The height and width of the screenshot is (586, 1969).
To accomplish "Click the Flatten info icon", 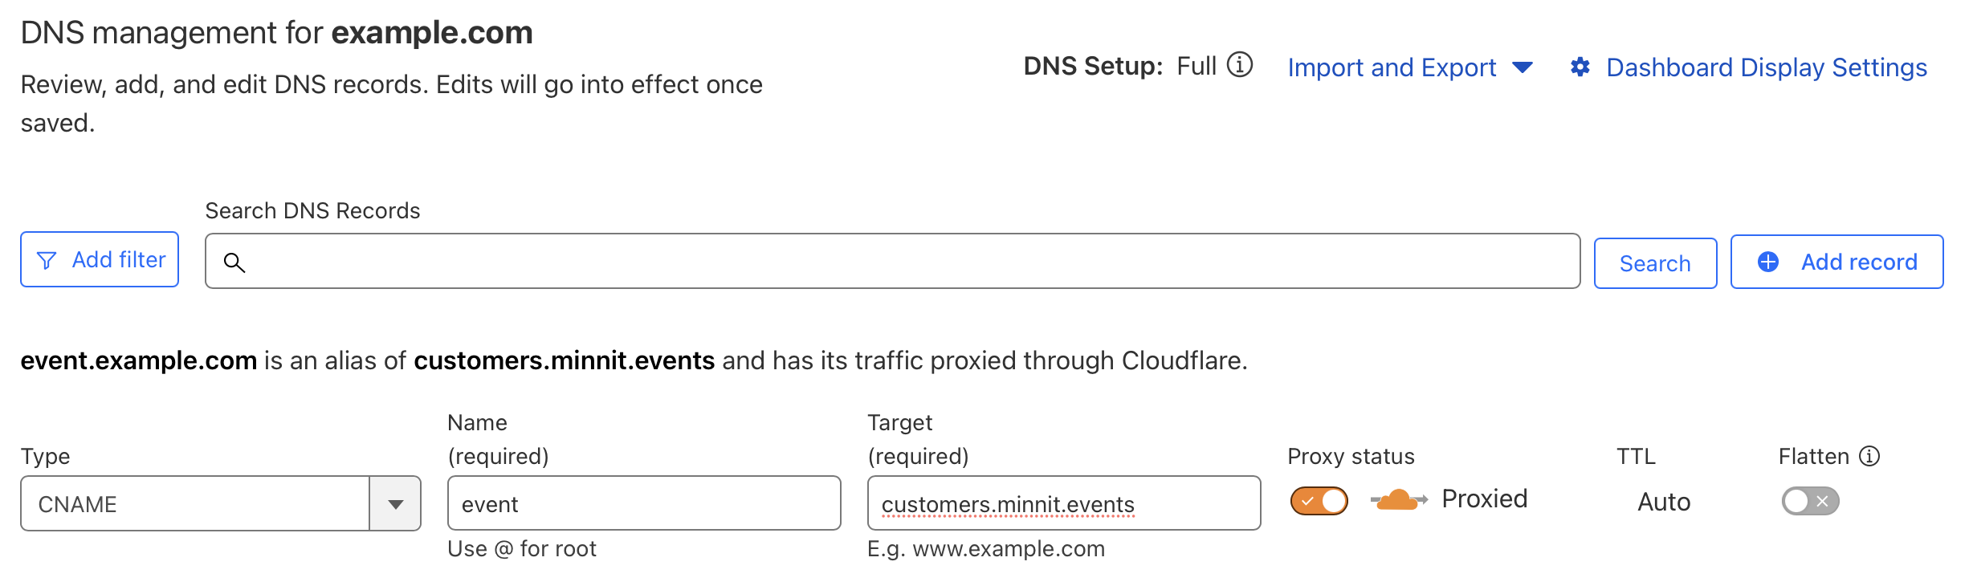I will coord(1870,456).
